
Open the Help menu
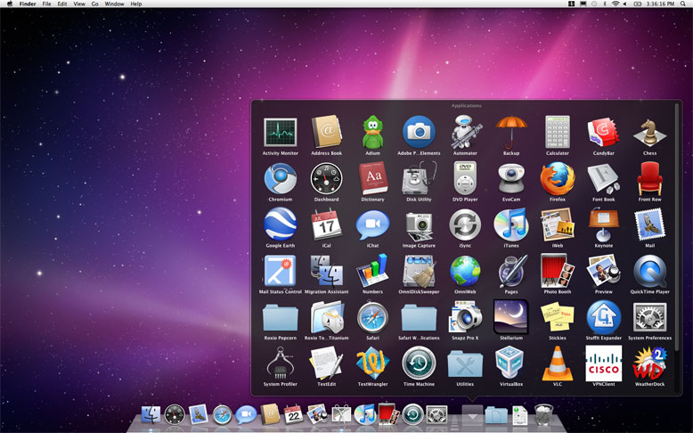pyautogui.click(x=136, y=4)
